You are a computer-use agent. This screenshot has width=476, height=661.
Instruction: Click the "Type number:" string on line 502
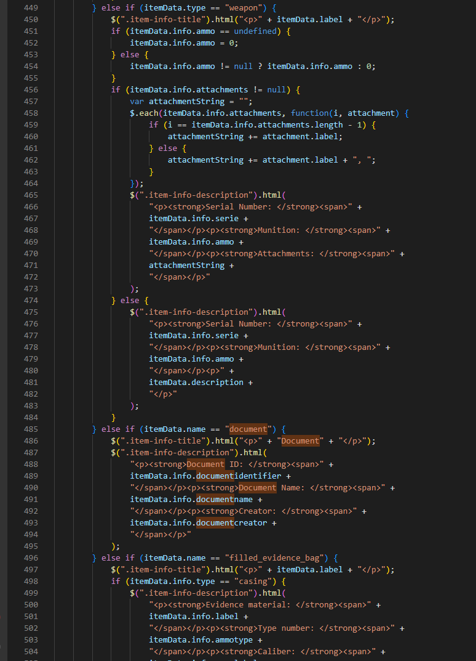point(286,628)
